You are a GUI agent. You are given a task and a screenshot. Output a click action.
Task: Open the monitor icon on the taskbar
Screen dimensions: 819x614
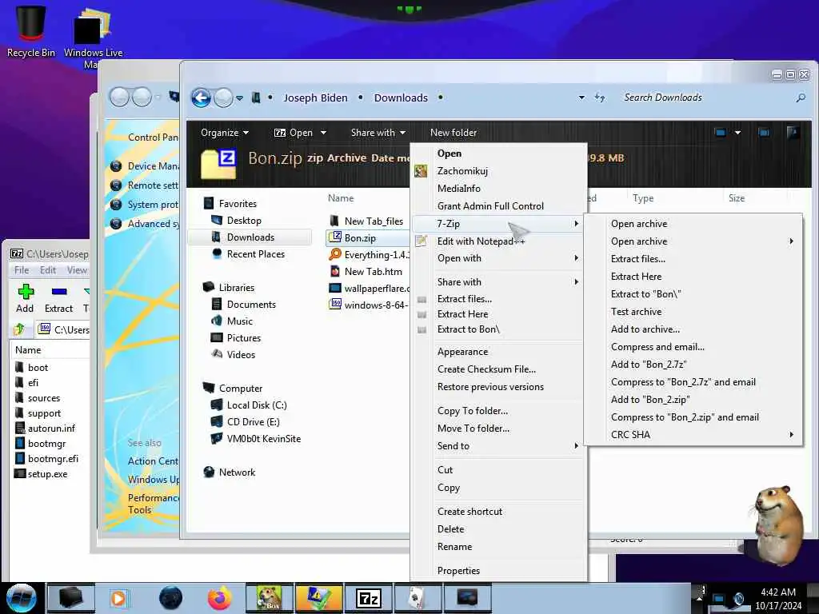[x=467, y=598]
